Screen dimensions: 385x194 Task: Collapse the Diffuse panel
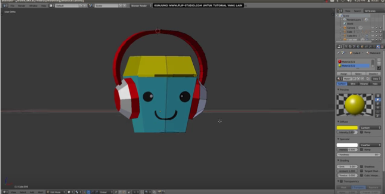coord(339,122)
